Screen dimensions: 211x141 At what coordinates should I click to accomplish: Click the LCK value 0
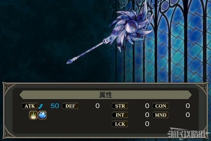click(147, 124)
